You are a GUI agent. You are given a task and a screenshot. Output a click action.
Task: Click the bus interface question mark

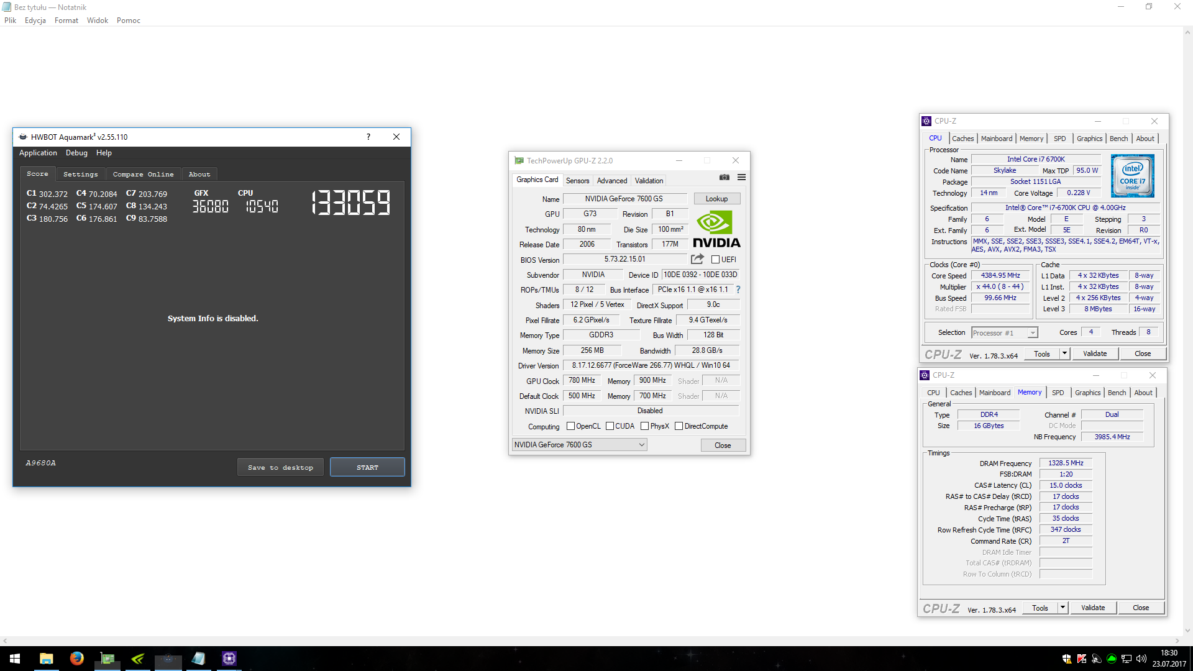coord(738,290)
